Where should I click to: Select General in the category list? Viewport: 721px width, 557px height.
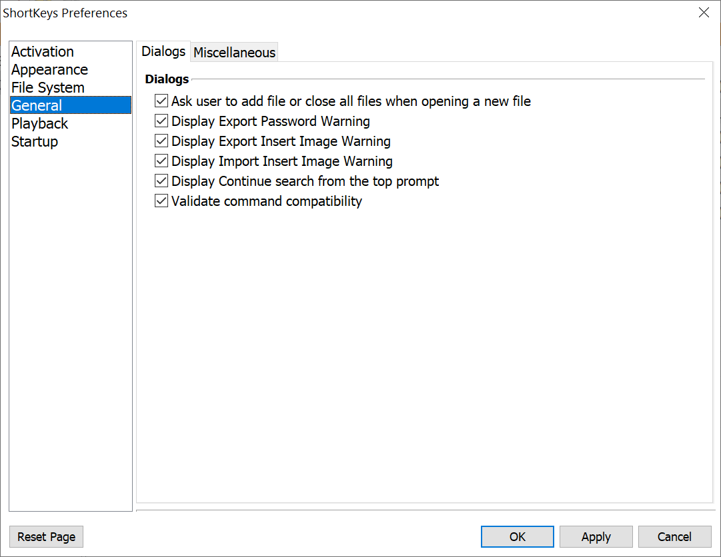[37, 106]
